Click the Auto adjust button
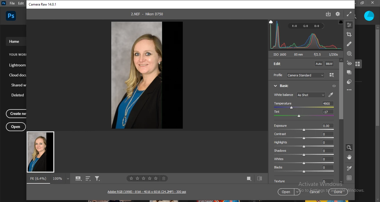This screenshot has width=380, height=202. coord(319,64)
